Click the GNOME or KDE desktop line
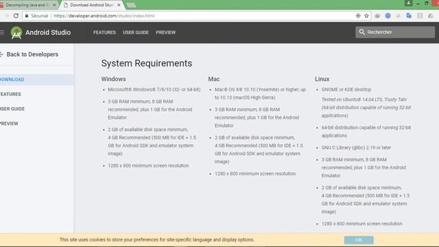This screenshot has width=439, height=247. click(x=346, y=90)
